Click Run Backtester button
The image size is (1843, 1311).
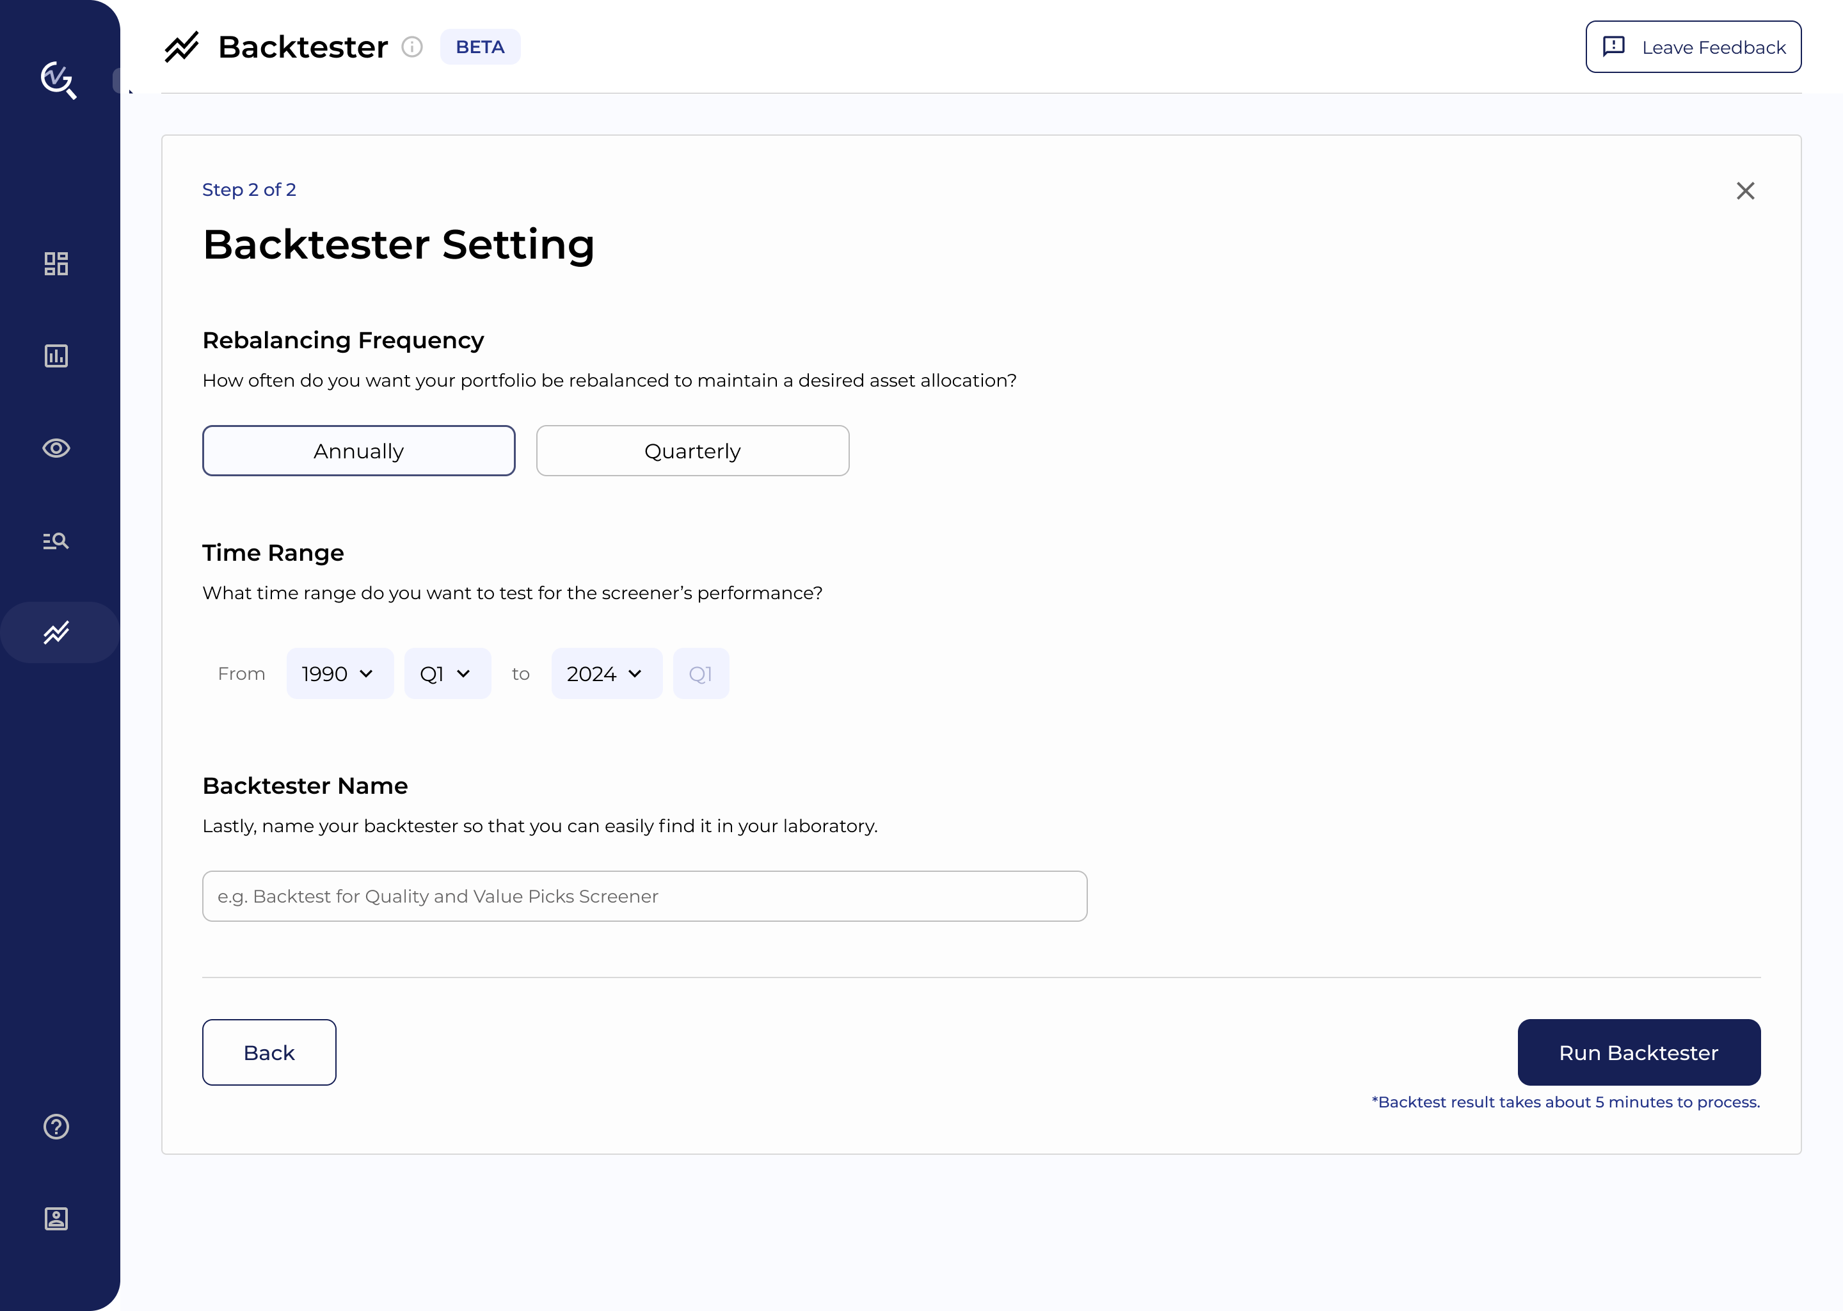tap(1638, 1052)
